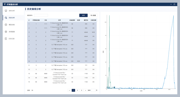Go to the next page with the > arrow
The height and width of the screenshot is (97, 180).
[86, 90]
